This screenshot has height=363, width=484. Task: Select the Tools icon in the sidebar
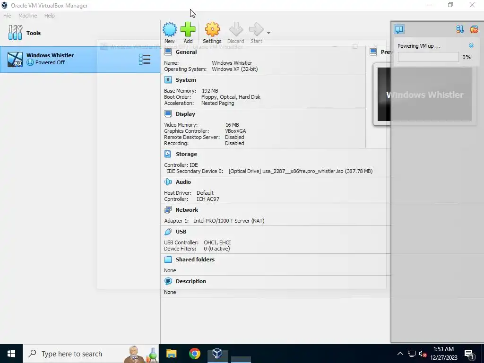[x=15, y=33]
